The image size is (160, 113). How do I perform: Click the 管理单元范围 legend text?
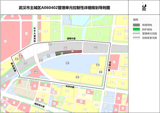pos(150,34)
